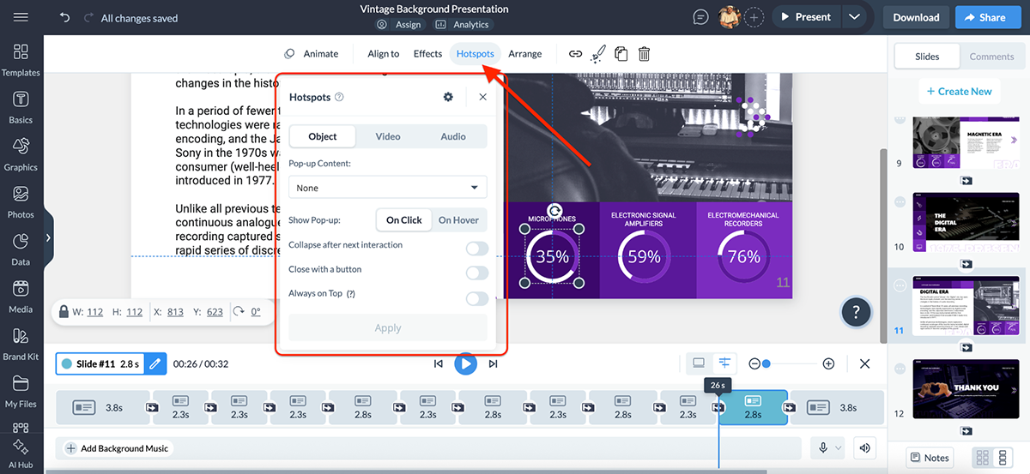Toggle Collapse after next interaction switch
1030x474 pixels.
click(476, 249)
